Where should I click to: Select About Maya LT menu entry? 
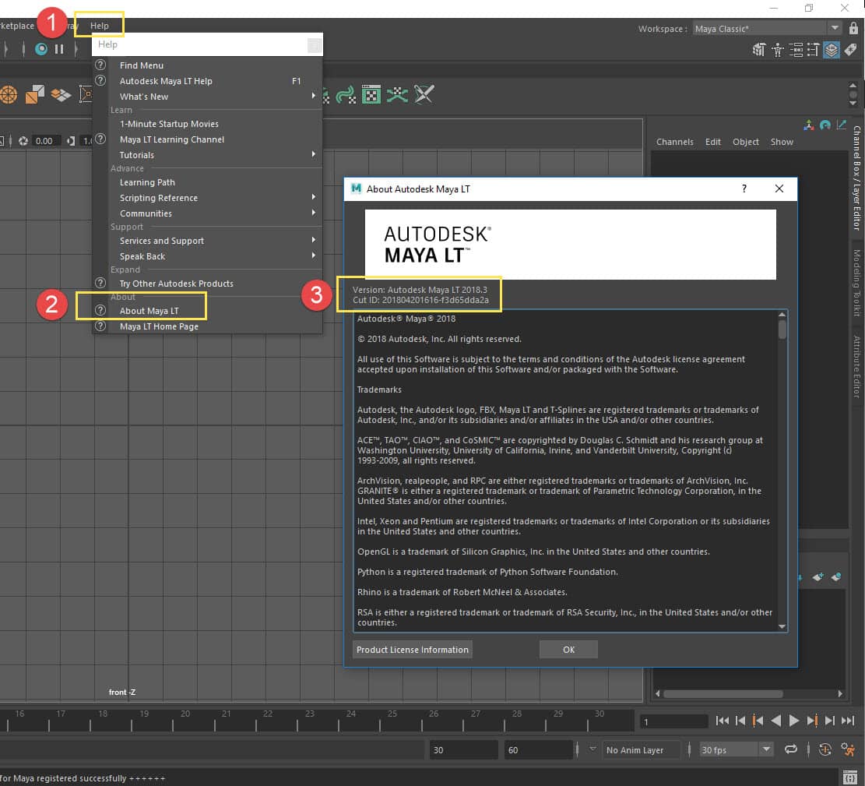(x=149, y=311)
